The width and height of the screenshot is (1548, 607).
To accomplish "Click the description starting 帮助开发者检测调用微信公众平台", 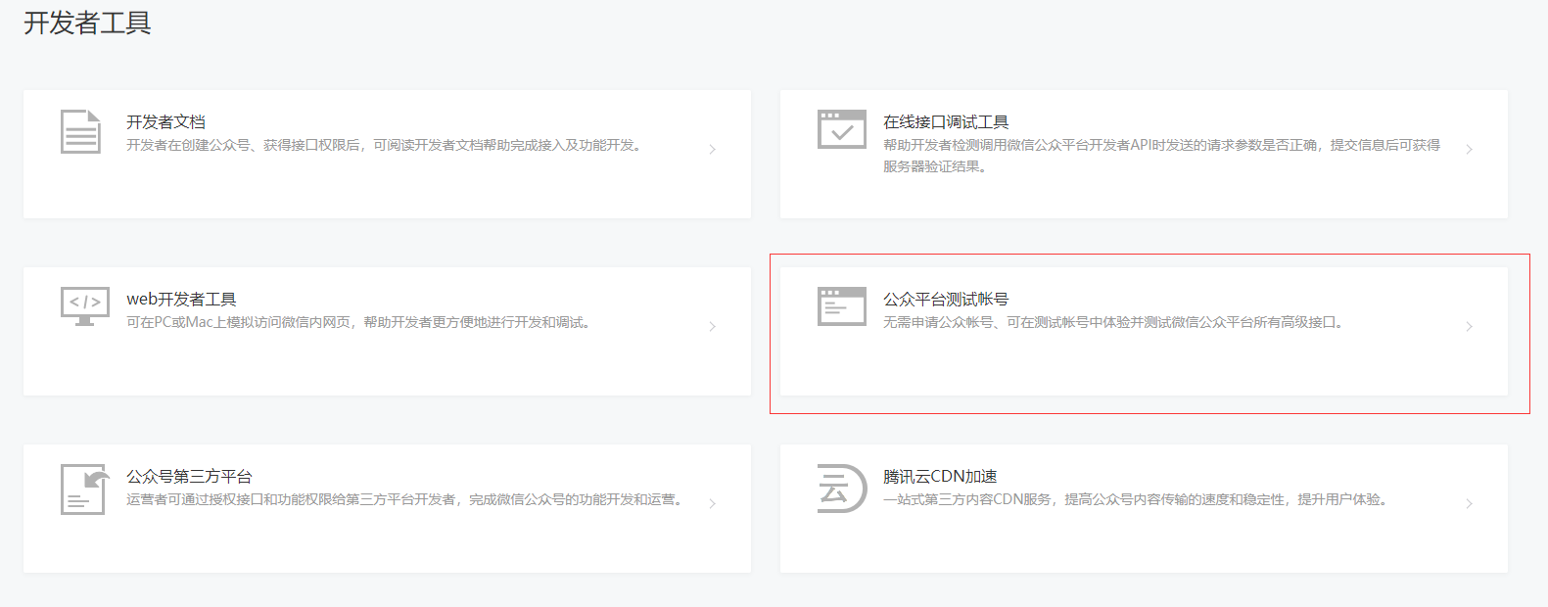I will tap(1162, 156).
